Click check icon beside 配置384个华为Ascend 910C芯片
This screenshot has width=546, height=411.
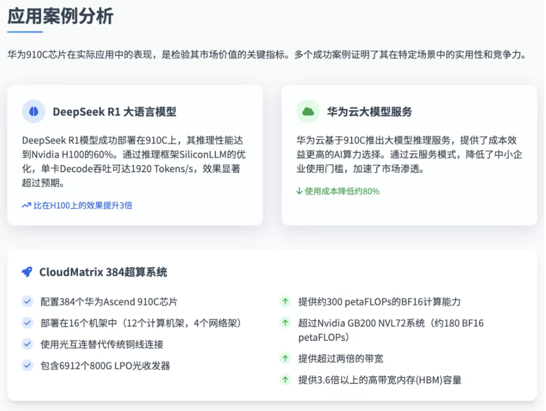click(27, 302)
